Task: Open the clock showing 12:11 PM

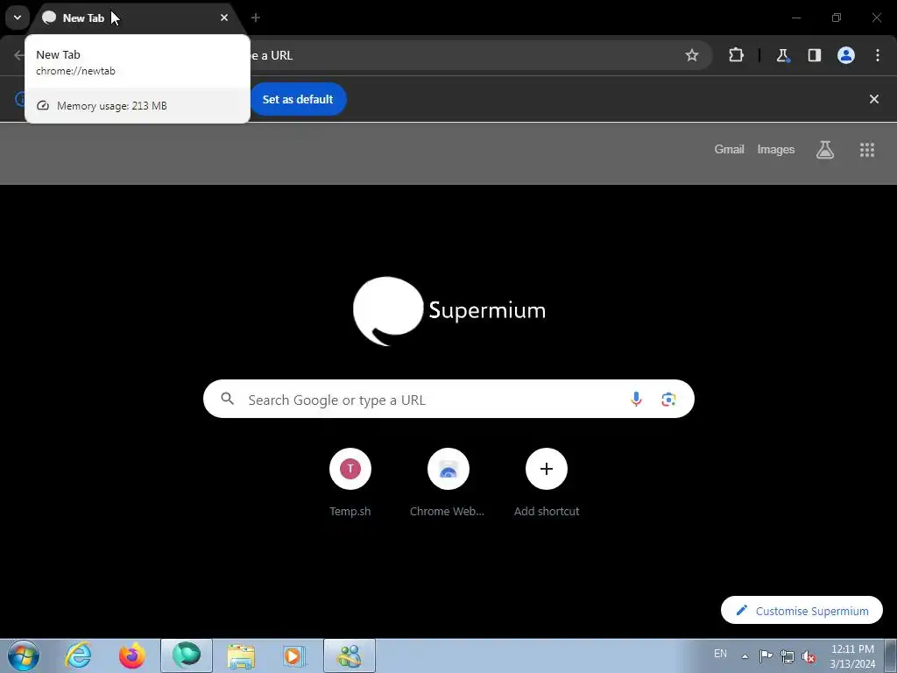Action: tap(852, 655)
